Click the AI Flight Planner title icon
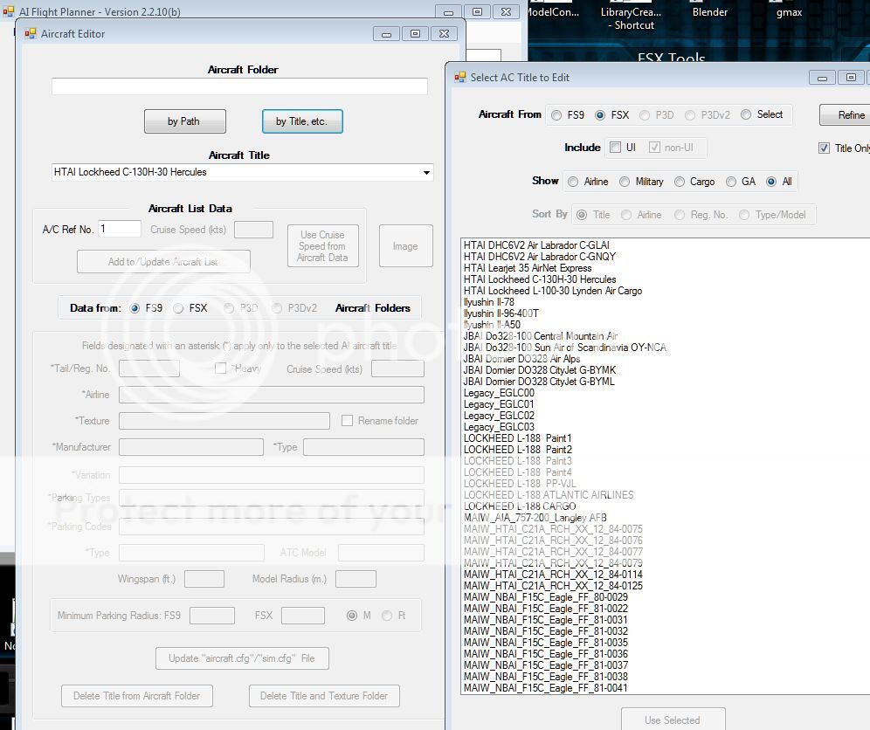 coord(8,12)
